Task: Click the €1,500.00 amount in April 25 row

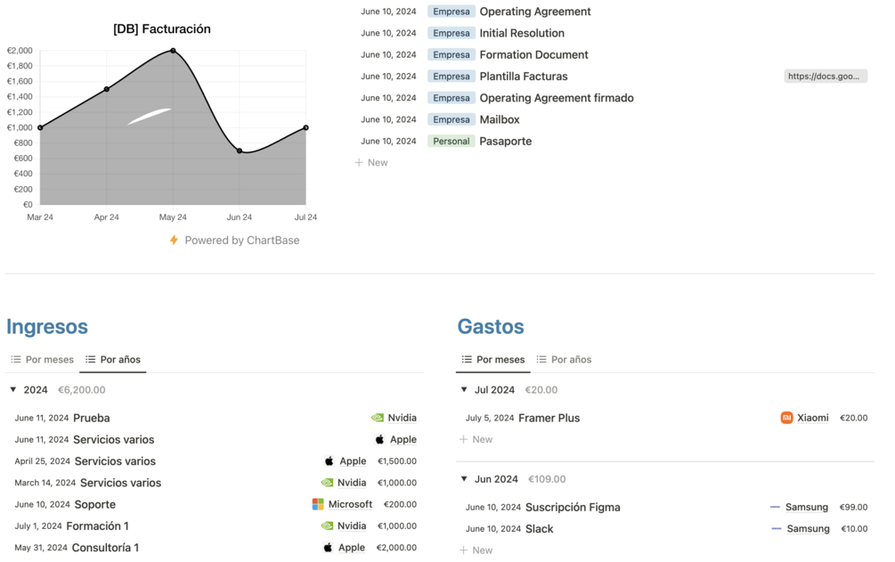Action: tap(397, 460)
